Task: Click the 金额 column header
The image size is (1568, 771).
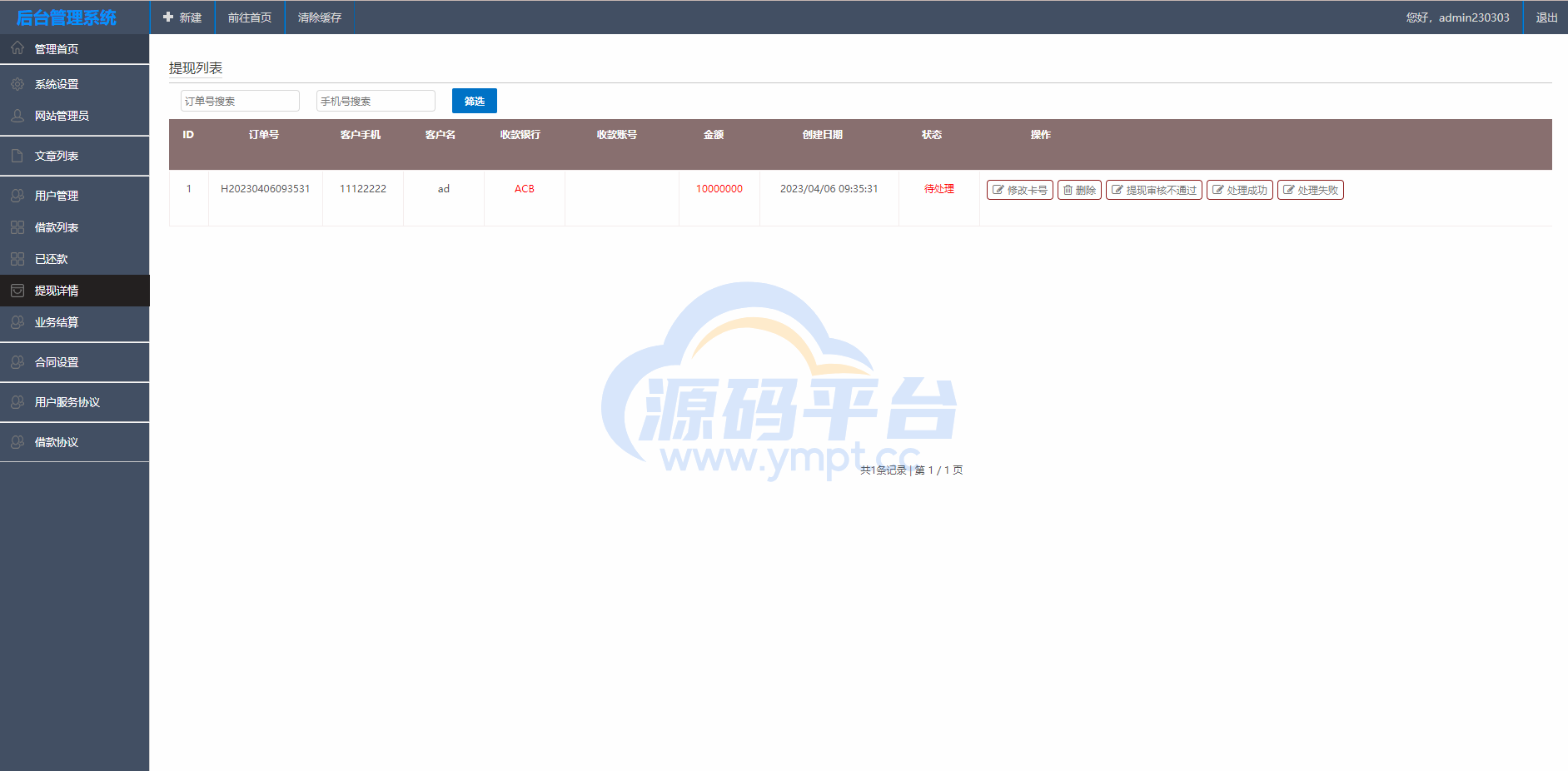Action: coord(714,134)
